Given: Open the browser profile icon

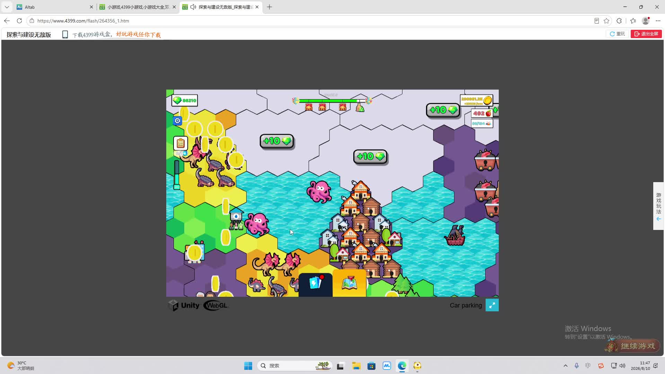Looking at the screenshot, I should point(646,21).
